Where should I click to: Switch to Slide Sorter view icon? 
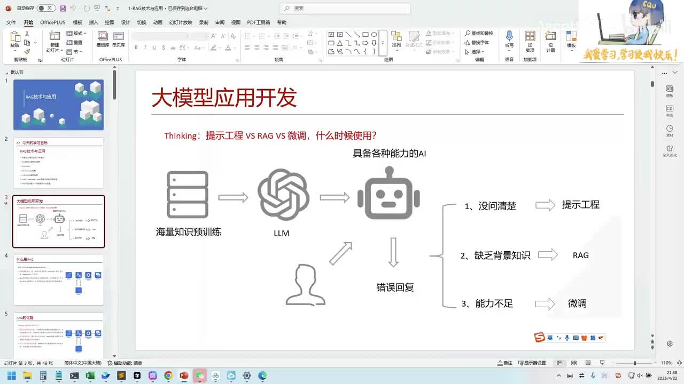point(573,363)
